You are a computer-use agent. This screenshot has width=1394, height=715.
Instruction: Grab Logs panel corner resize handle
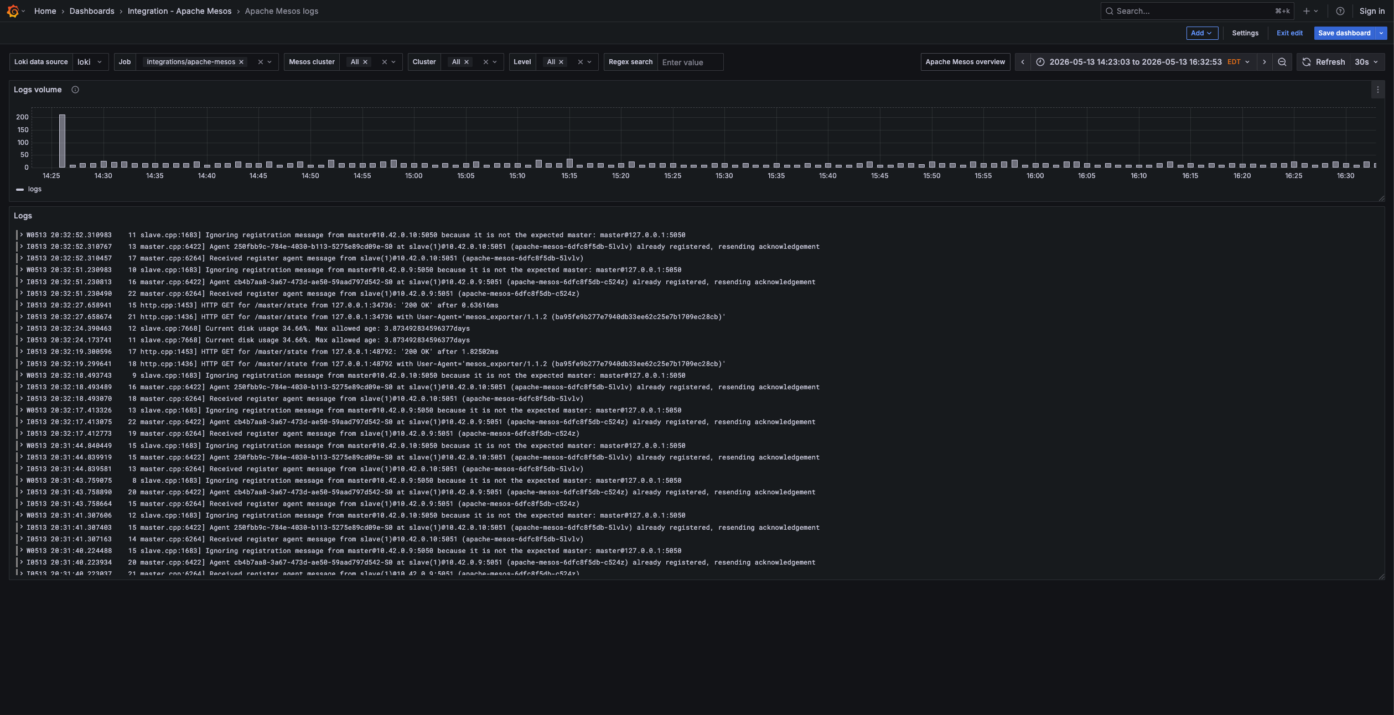(x=1381, y=576)
